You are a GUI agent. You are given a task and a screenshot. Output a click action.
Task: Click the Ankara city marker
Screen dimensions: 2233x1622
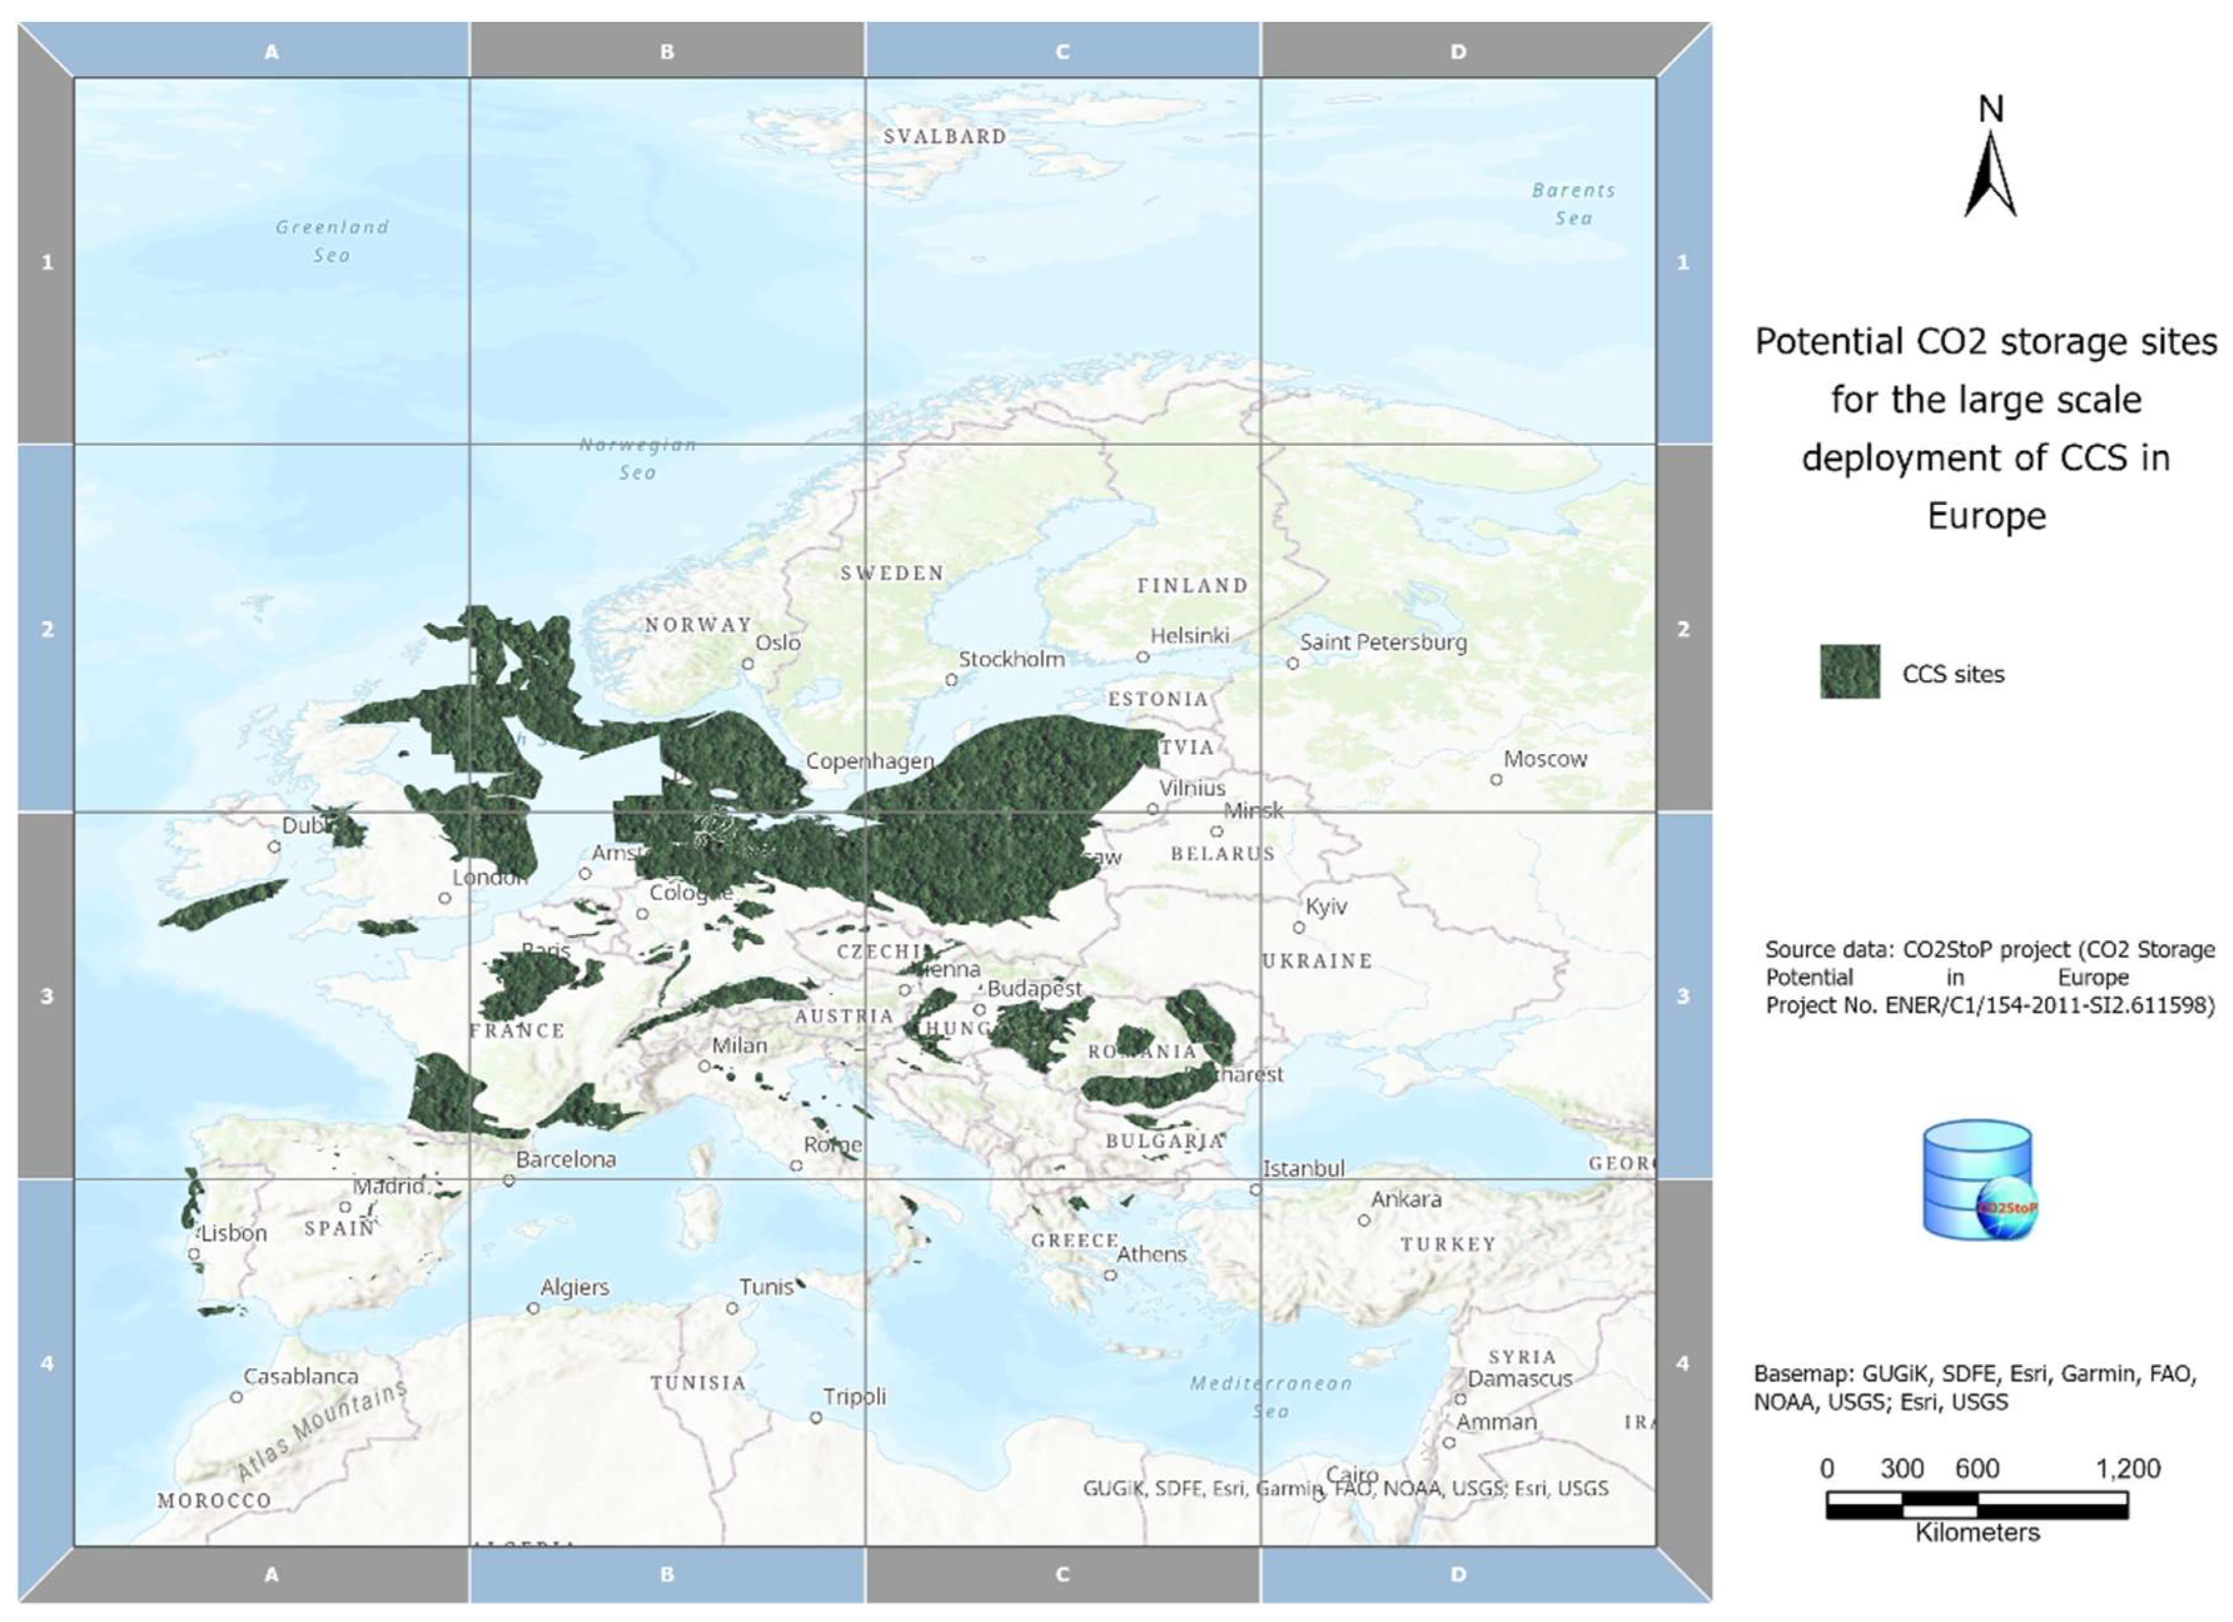click(1364, 1220)
